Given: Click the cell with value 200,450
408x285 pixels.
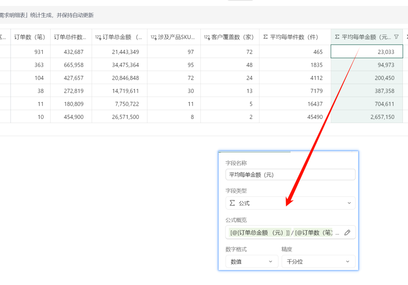Looking at the screenshot, I should point(367,78).
